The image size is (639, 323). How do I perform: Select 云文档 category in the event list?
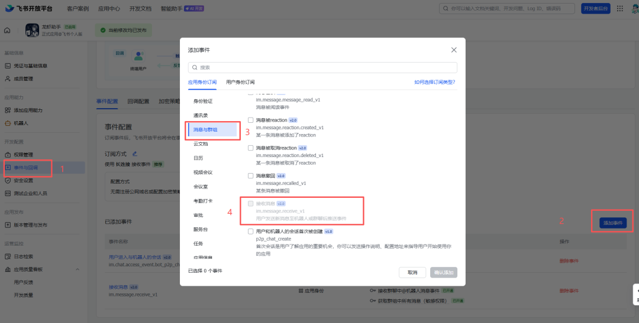pos(201,143)
